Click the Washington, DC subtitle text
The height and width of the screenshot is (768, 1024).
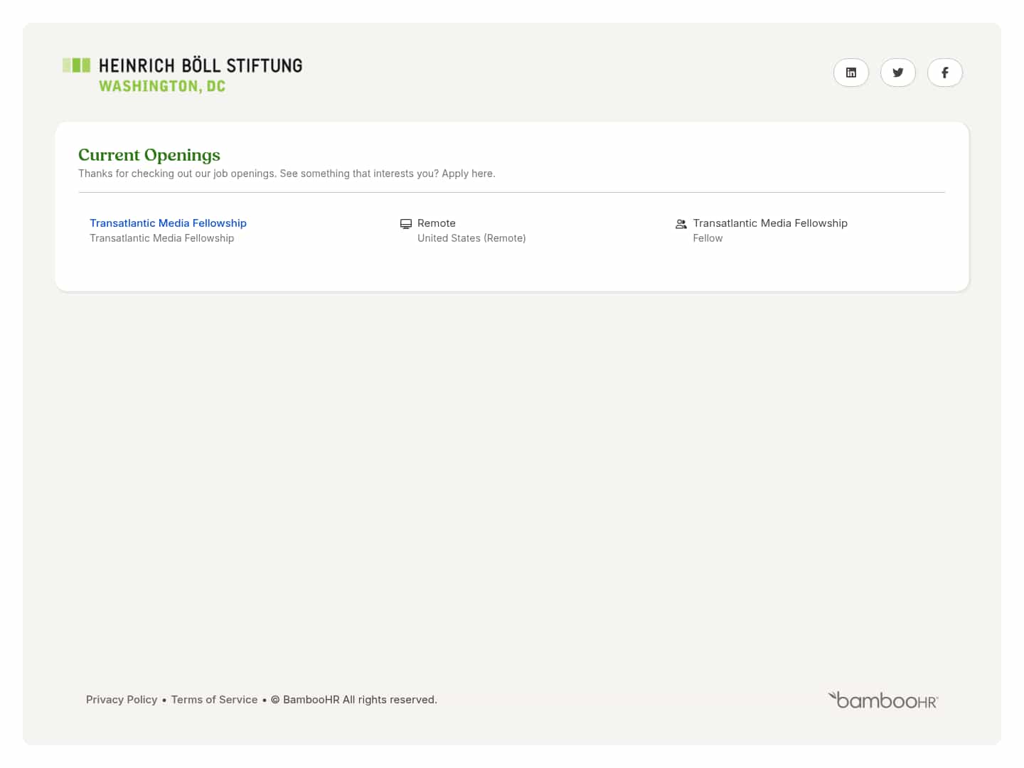pyautogui.click(x=162, y=86)
